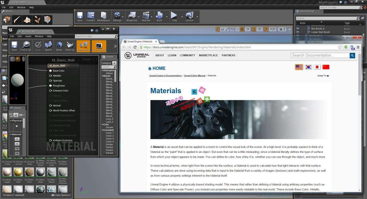Set preview mesh to cylinder shape
The height and width of the screenshot is (199, 367).
12,59
